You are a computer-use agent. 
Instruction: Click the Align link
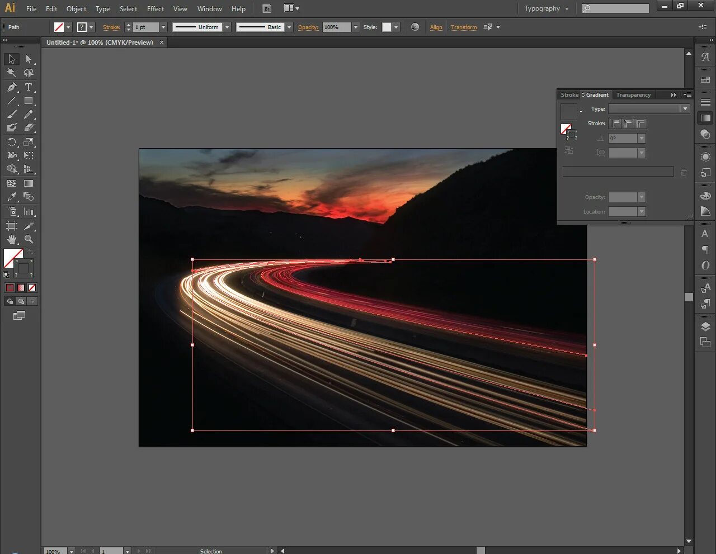click(436, 27)
